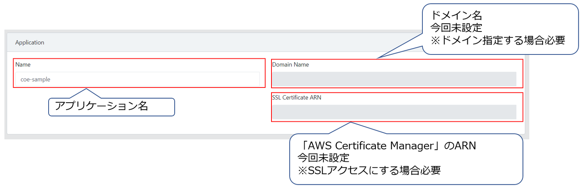This screenshot has height=189, width=583.
Task: Click 今回未設定 in the ドメイン名 callout
Action: [x=456, y=28]
